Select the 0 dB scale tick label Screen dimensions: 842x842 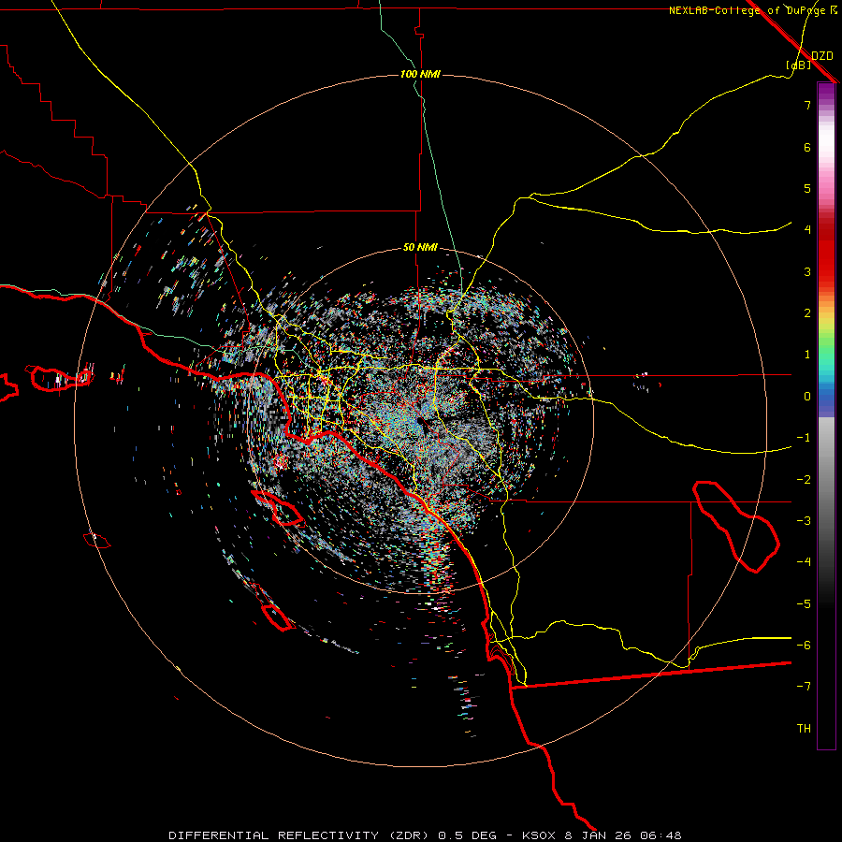pos(807,397)
